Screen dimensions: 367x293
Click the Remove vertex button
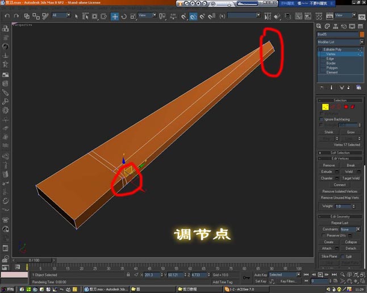[329, 165]
